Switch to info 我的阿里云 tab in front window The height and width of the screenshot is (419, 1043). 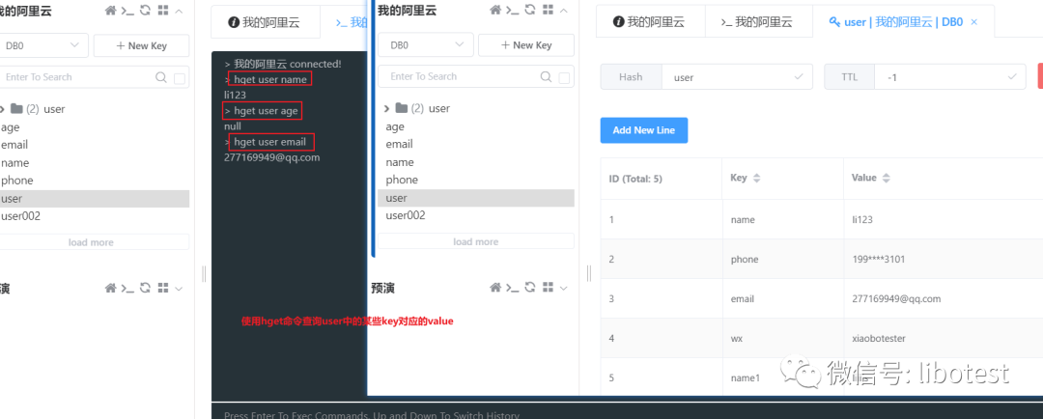(x=650, y=21)
